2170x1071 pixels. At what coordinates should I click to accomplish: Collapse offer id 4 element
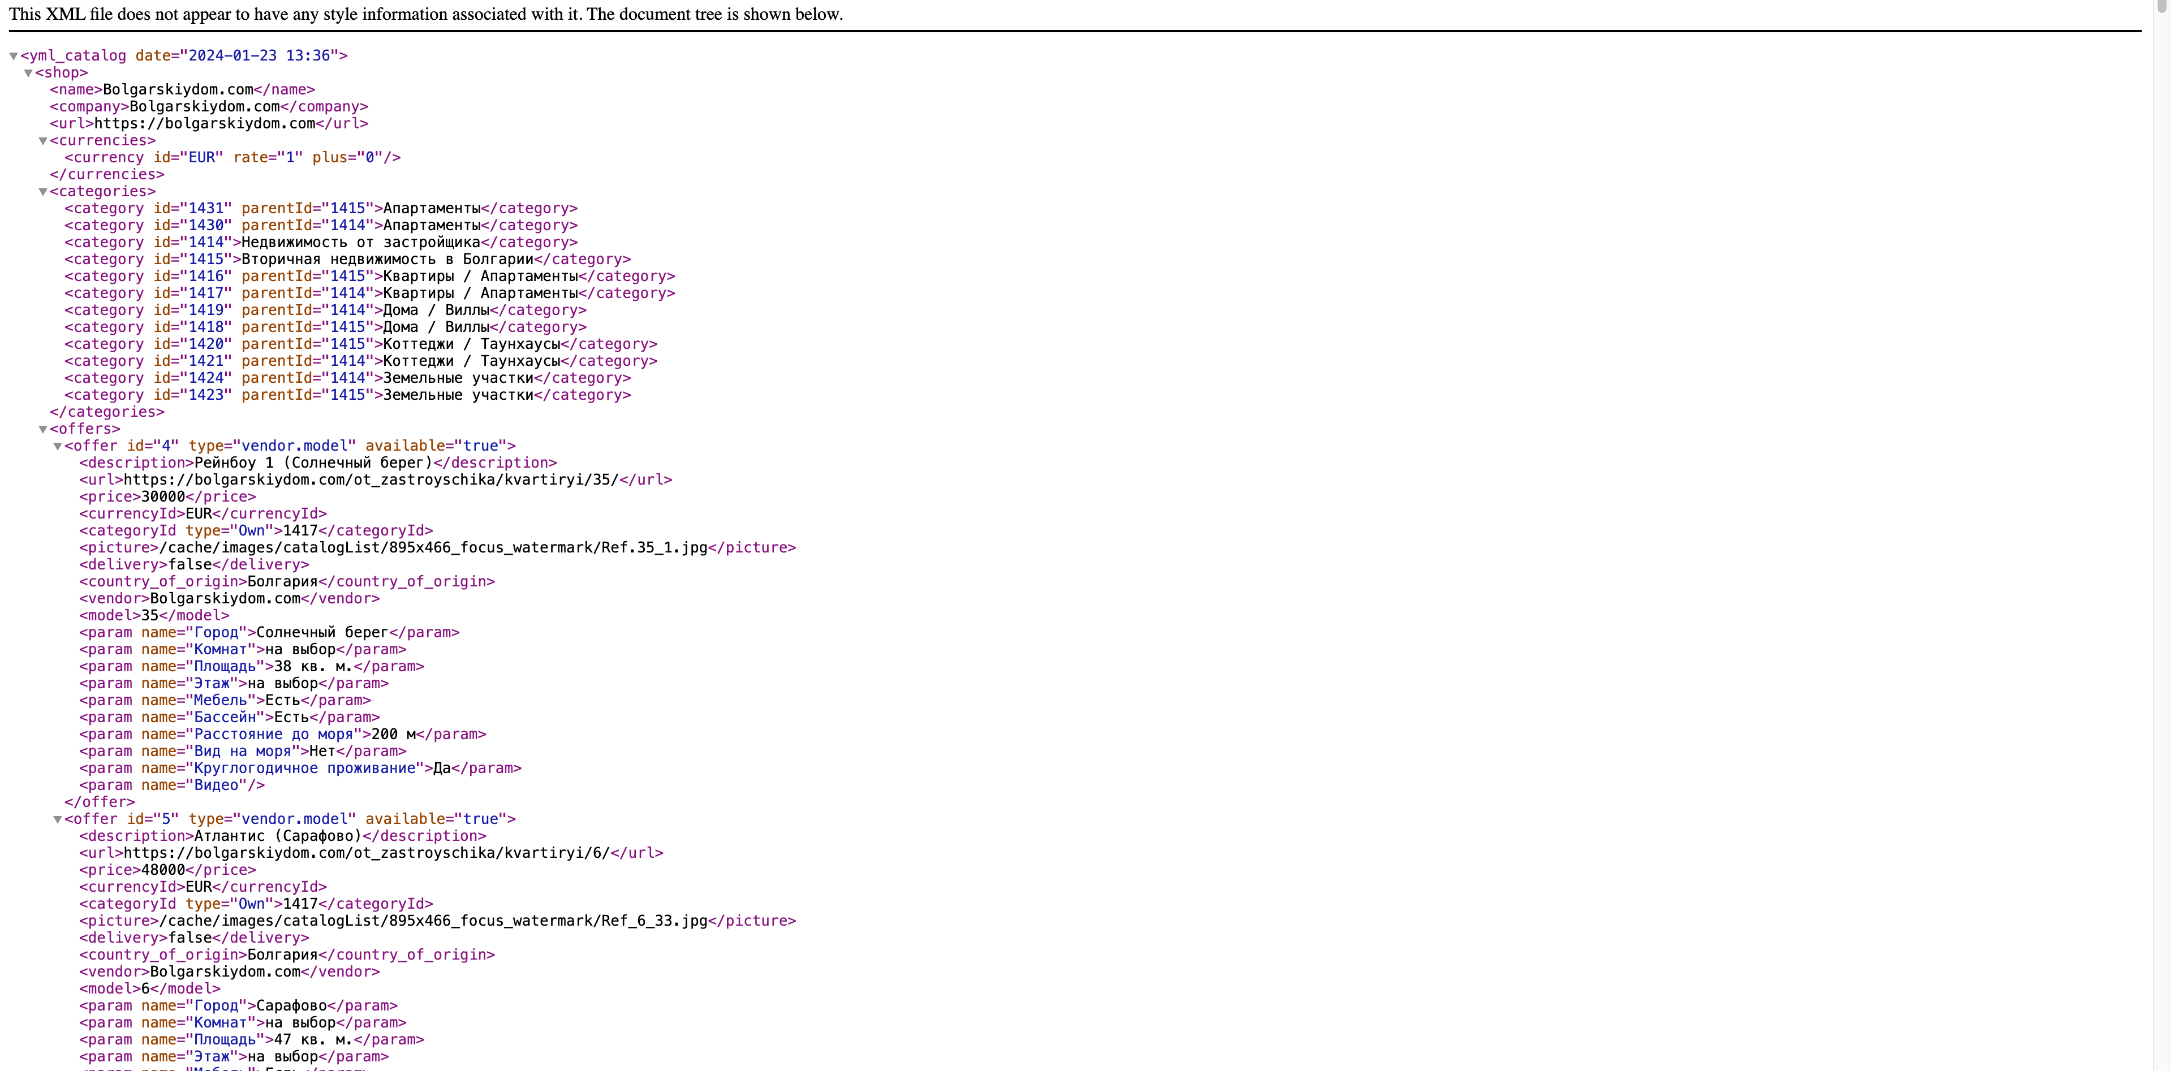point(57,446)
